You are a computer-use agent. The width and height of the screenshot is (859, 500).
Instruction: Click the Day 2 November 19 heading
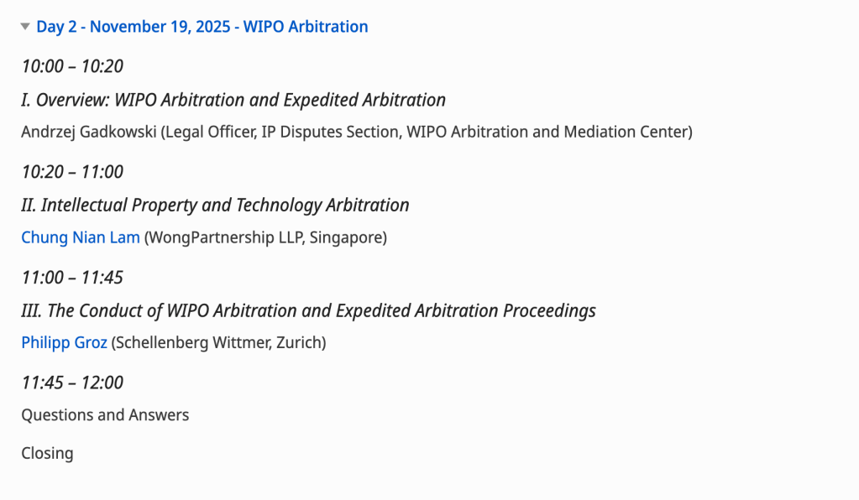tap(202, 27)
